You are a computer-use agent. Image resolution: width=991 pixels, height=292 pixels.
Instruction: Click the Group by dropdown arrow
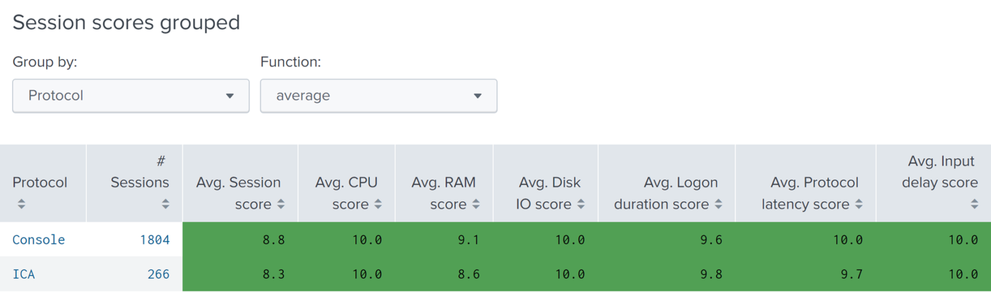point(230,96)
